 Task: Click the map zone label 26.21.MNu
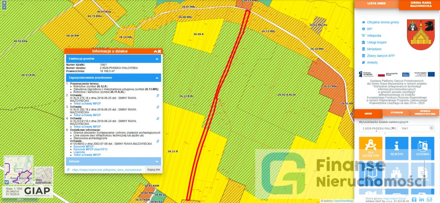point(330,86)
